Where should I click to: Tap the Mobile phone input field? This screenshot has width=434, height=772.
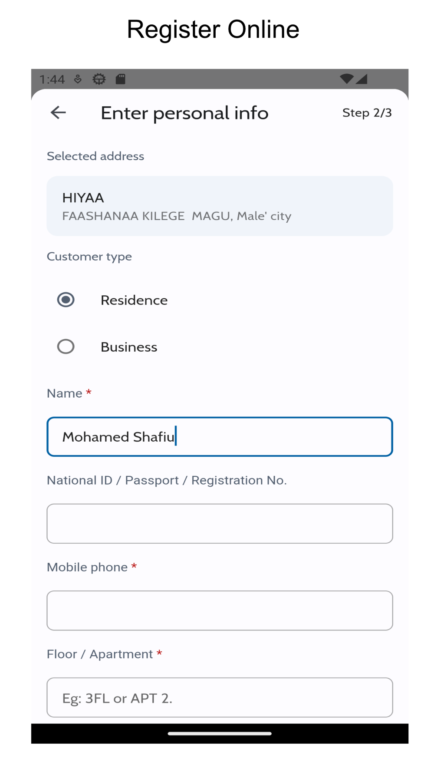[x=220, y=610]
